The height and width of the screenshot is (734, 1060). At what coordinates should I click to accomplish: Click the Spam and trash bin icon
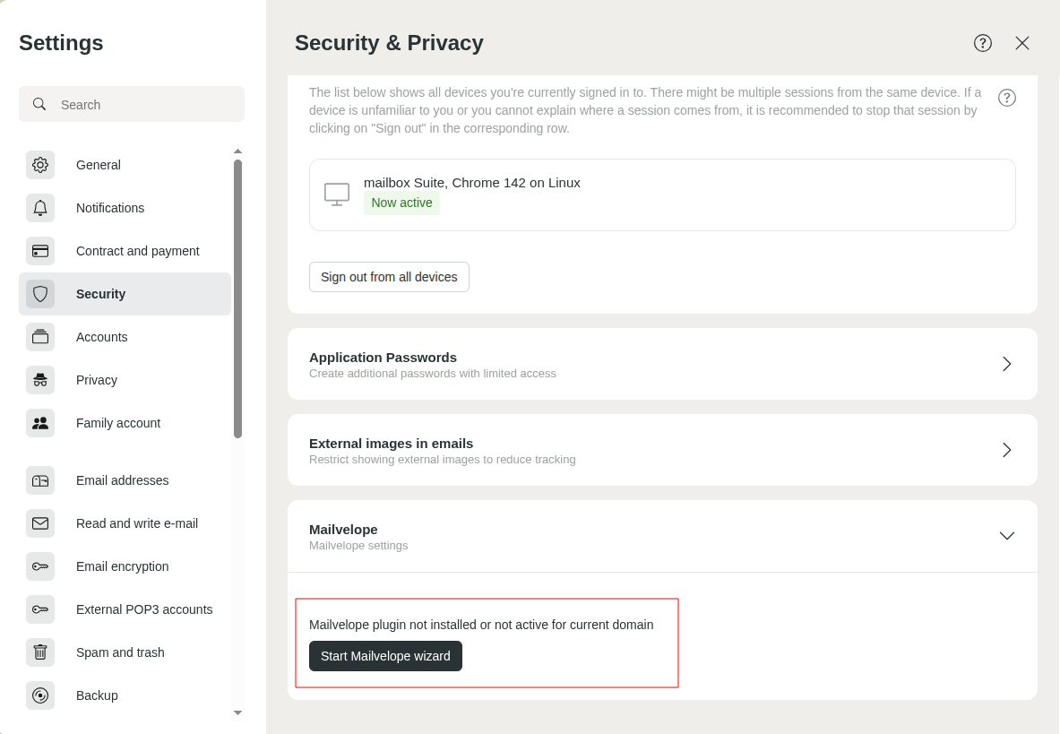pyautogui.click(x=40, y=652)
